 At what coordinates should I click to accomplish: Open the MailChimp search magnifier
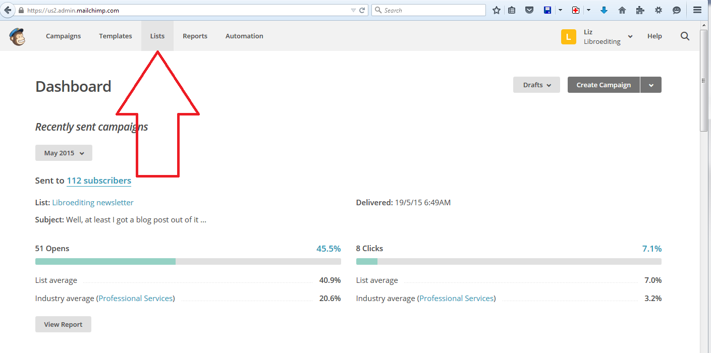[x=685, y=36]
